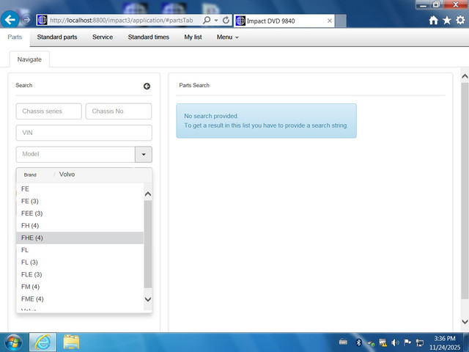
Task: Open the My list tab
Action: pyautogui.click(x=193, y=37)
